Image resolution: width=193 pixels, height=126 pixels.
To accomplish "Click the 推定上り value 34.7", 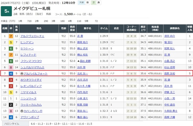I will click(143, 36).
